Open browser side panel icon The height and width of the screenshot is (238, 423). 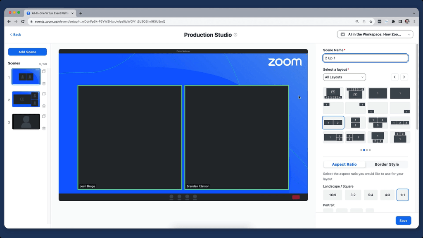point(400,21)
